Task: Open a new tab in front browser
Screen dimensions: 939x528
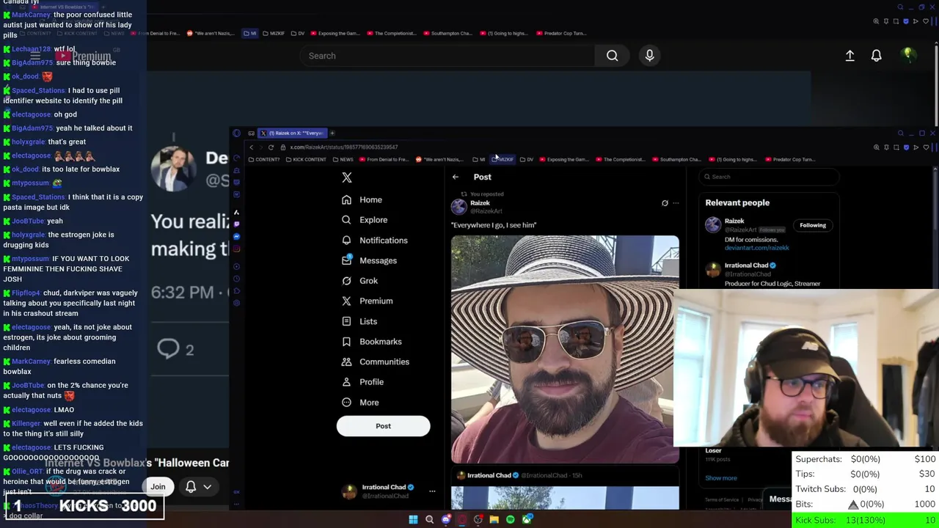Action: (332, 133)
